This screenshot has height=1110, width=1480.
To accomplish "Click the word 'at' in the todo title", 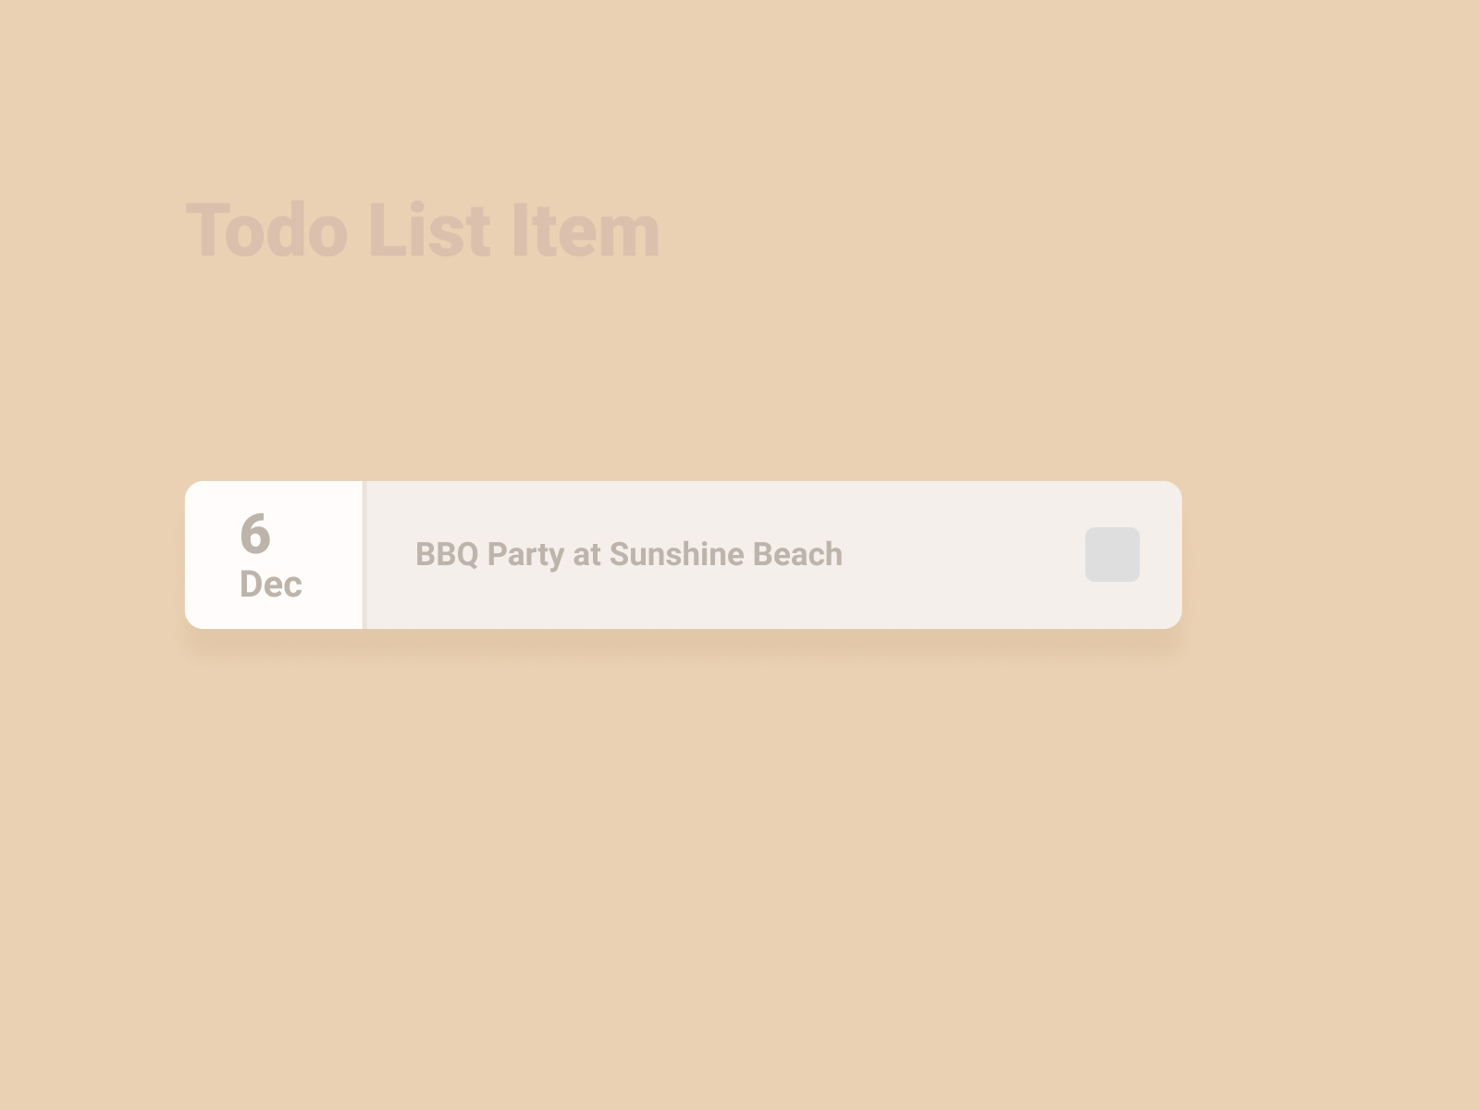I will pyautogui.click(x=586, y=554).
